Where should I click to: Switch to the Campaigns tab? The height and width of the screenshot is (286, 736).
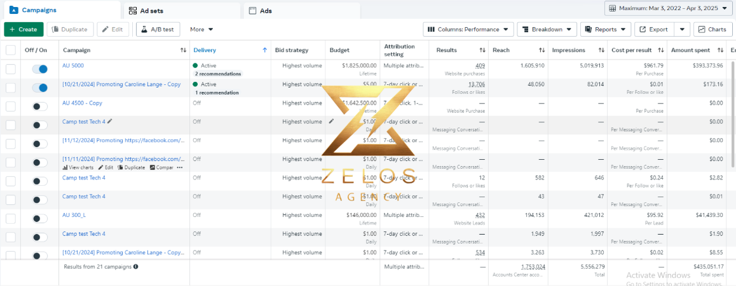click(x=60, y=10)
